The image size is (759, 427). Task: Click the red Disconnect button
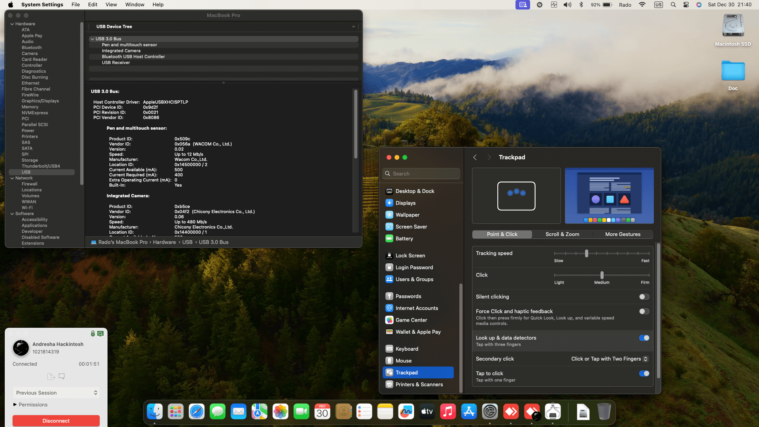point(56,421)
